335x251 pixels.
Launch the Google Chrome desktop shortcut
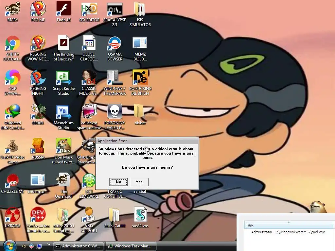13,48
